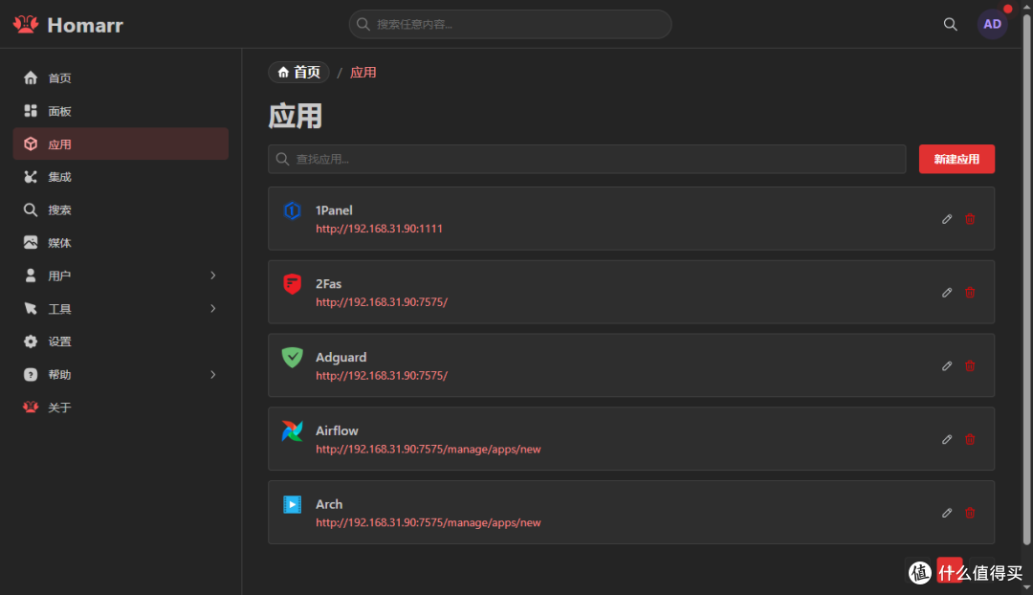This screenshot has width=1033, height=595.
Task: Click the Adguard green shield icon
Action: [x=292, y=357]
